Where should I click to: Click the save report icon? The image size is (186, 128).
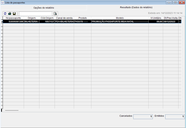[x=14, y=13]
